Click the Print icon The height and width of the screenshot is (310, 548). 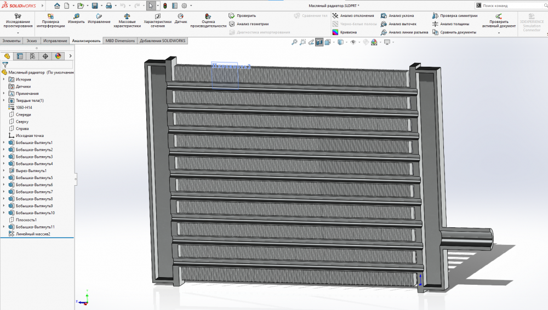pos(109,5)
